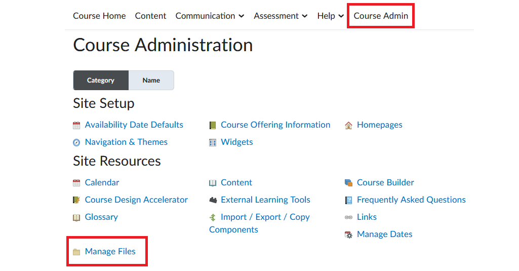The image size is (519, 271).
Task: Open the Course Builder link
Action: coord(385,182)
